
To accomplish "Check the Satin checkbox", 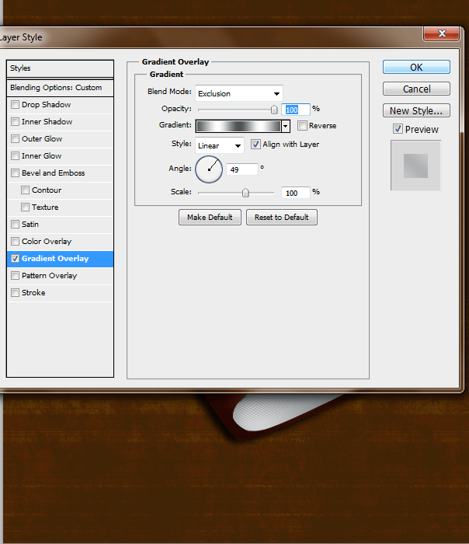I will 15,224.
